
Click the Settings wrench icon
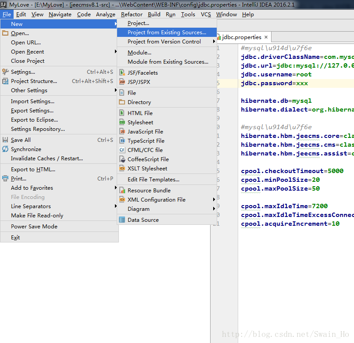point(5,72)
